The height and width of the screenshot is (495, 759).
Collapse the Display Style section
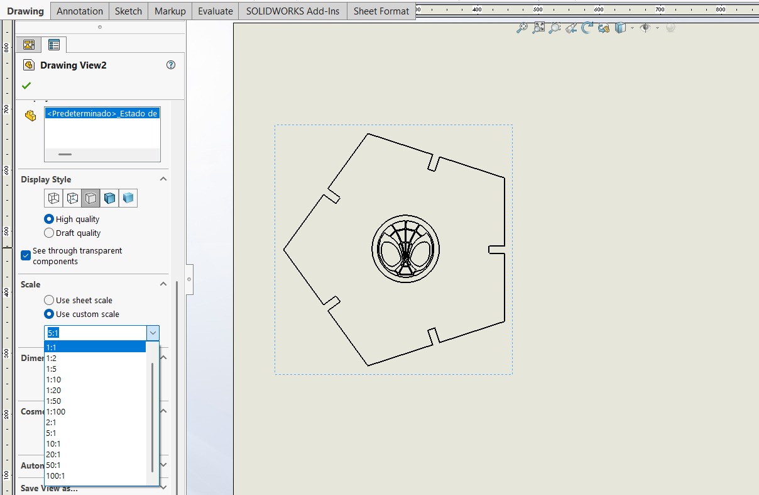tap(163, 179)
